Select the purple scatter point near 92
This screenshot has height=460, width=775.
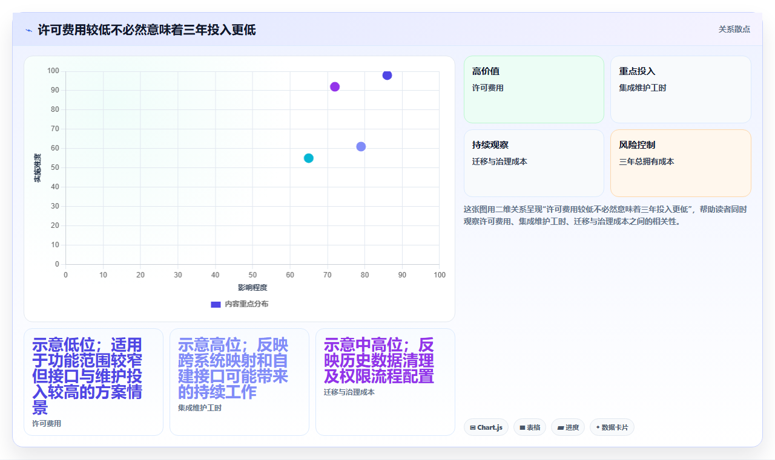[x=335, y=86]
